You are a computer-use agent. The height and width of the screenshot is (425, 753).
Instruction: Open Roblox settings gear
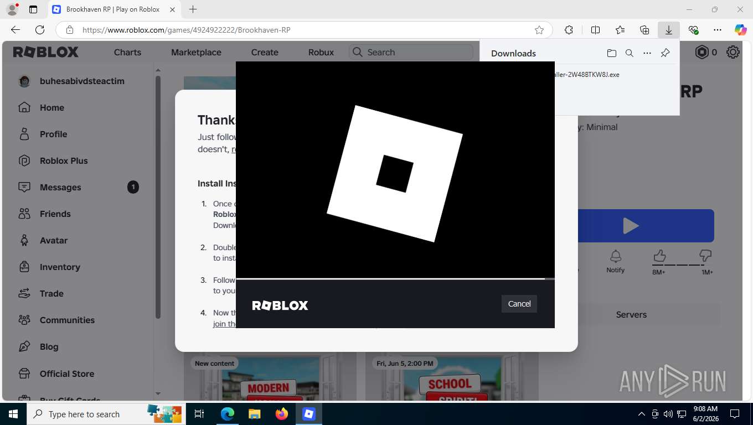[x=733, y=52]
